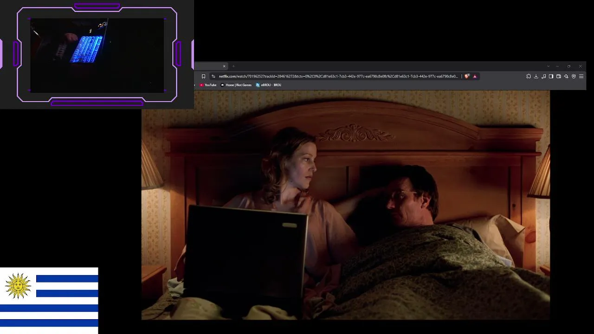This screenshot has height=334, width=594.
Task: Launch Leo AI assistant icon
Action: point(566,77)
